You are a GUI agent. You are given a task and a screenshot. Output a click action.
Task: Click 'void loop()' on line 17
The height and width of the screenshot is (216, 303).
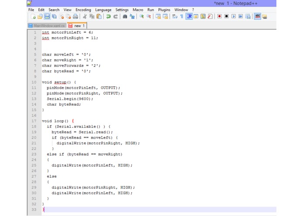[55, 121]
